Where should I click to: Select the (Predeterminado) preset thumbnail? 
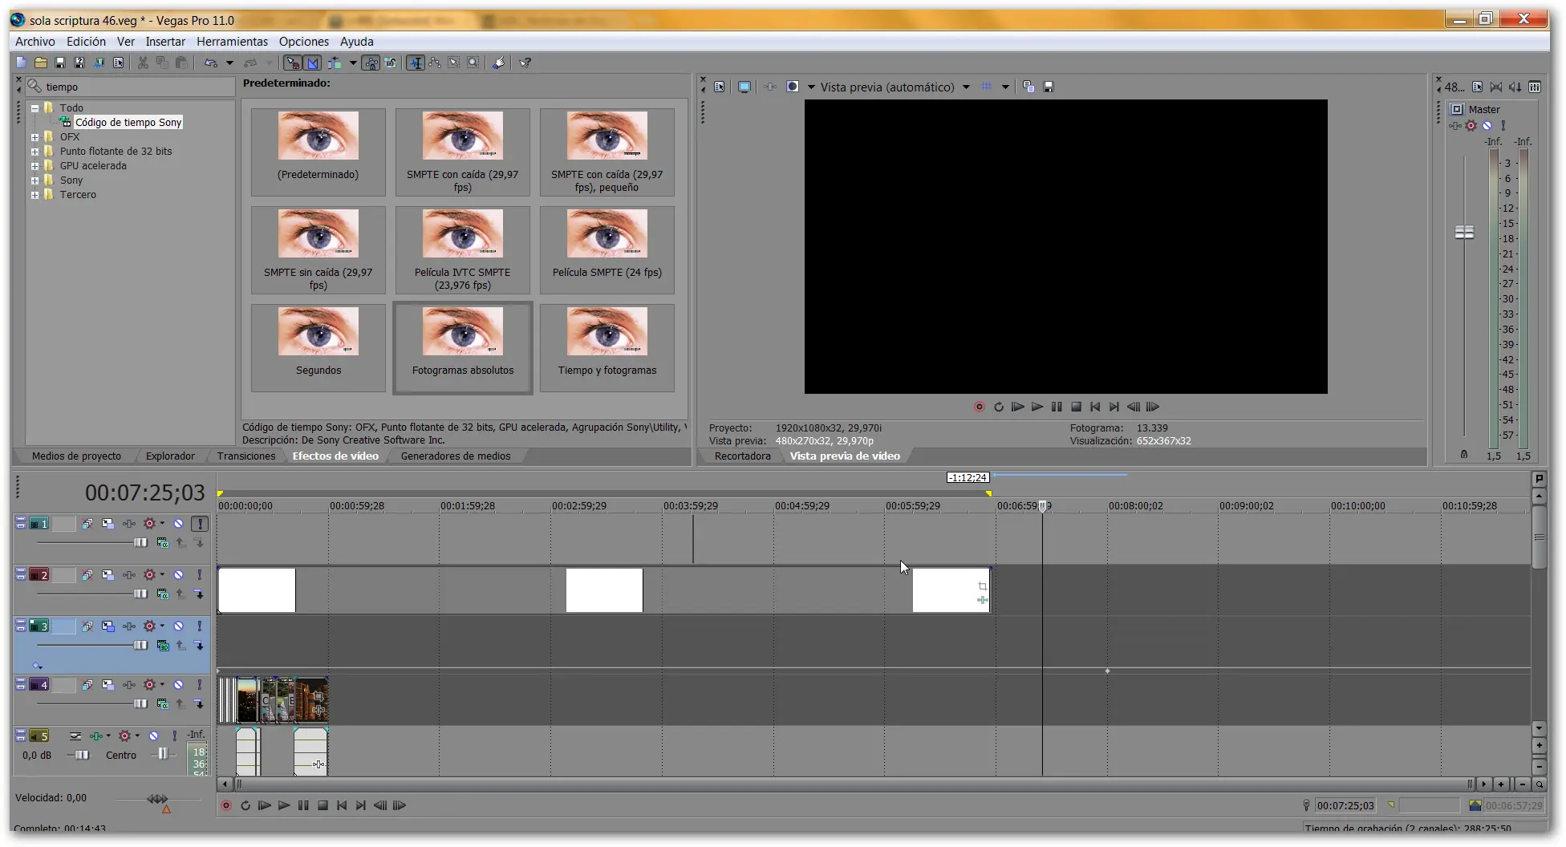318,152
